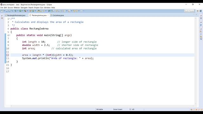Viewport: 203px width, 114px height.
Task: Open the Window menu
Action: pos(47,8)
